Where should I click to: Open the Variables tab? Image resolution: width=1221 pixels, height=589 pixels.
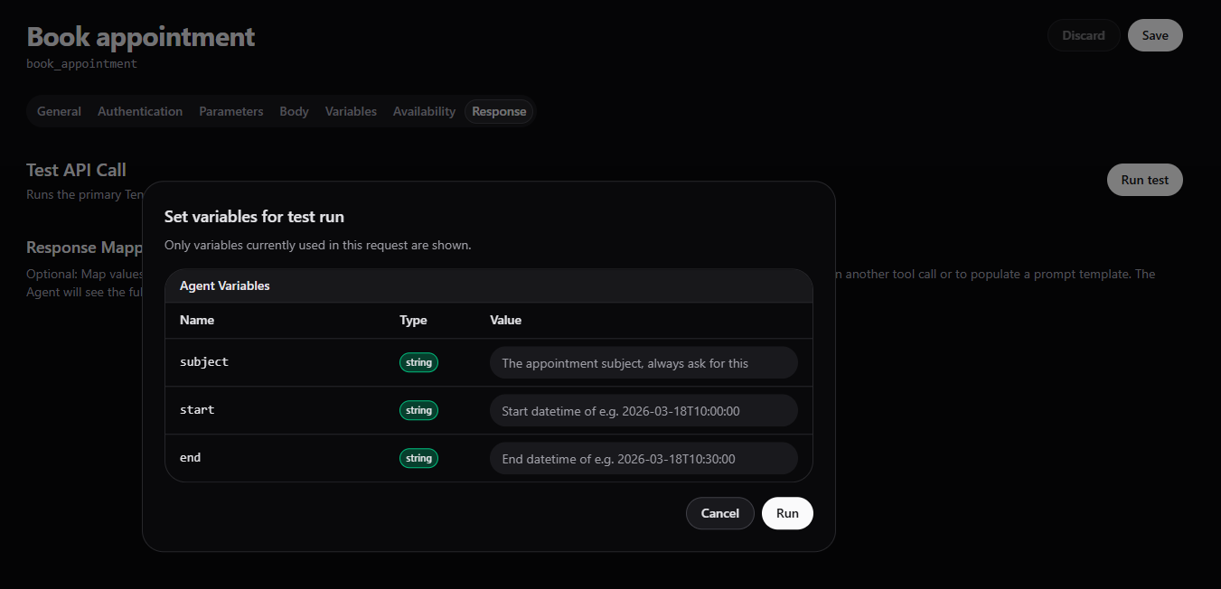pos(351,111)
